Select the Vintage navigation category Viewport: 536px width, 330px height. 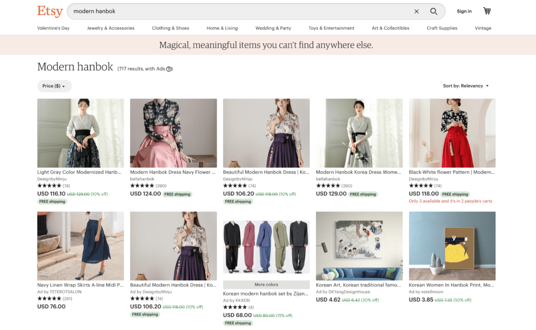click(x=483, y=28)
